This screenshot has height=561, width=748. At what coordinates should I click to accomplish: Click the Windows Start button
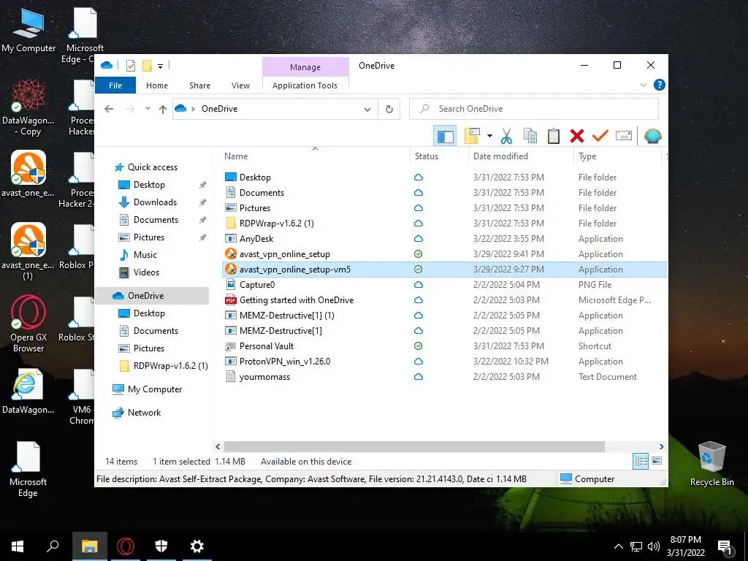pos(18,546)
